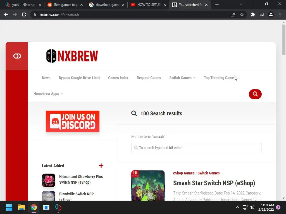Toggle the sidebar switch in red panel
The width and height of the screenshot is (286, 214).
[17, 56]
